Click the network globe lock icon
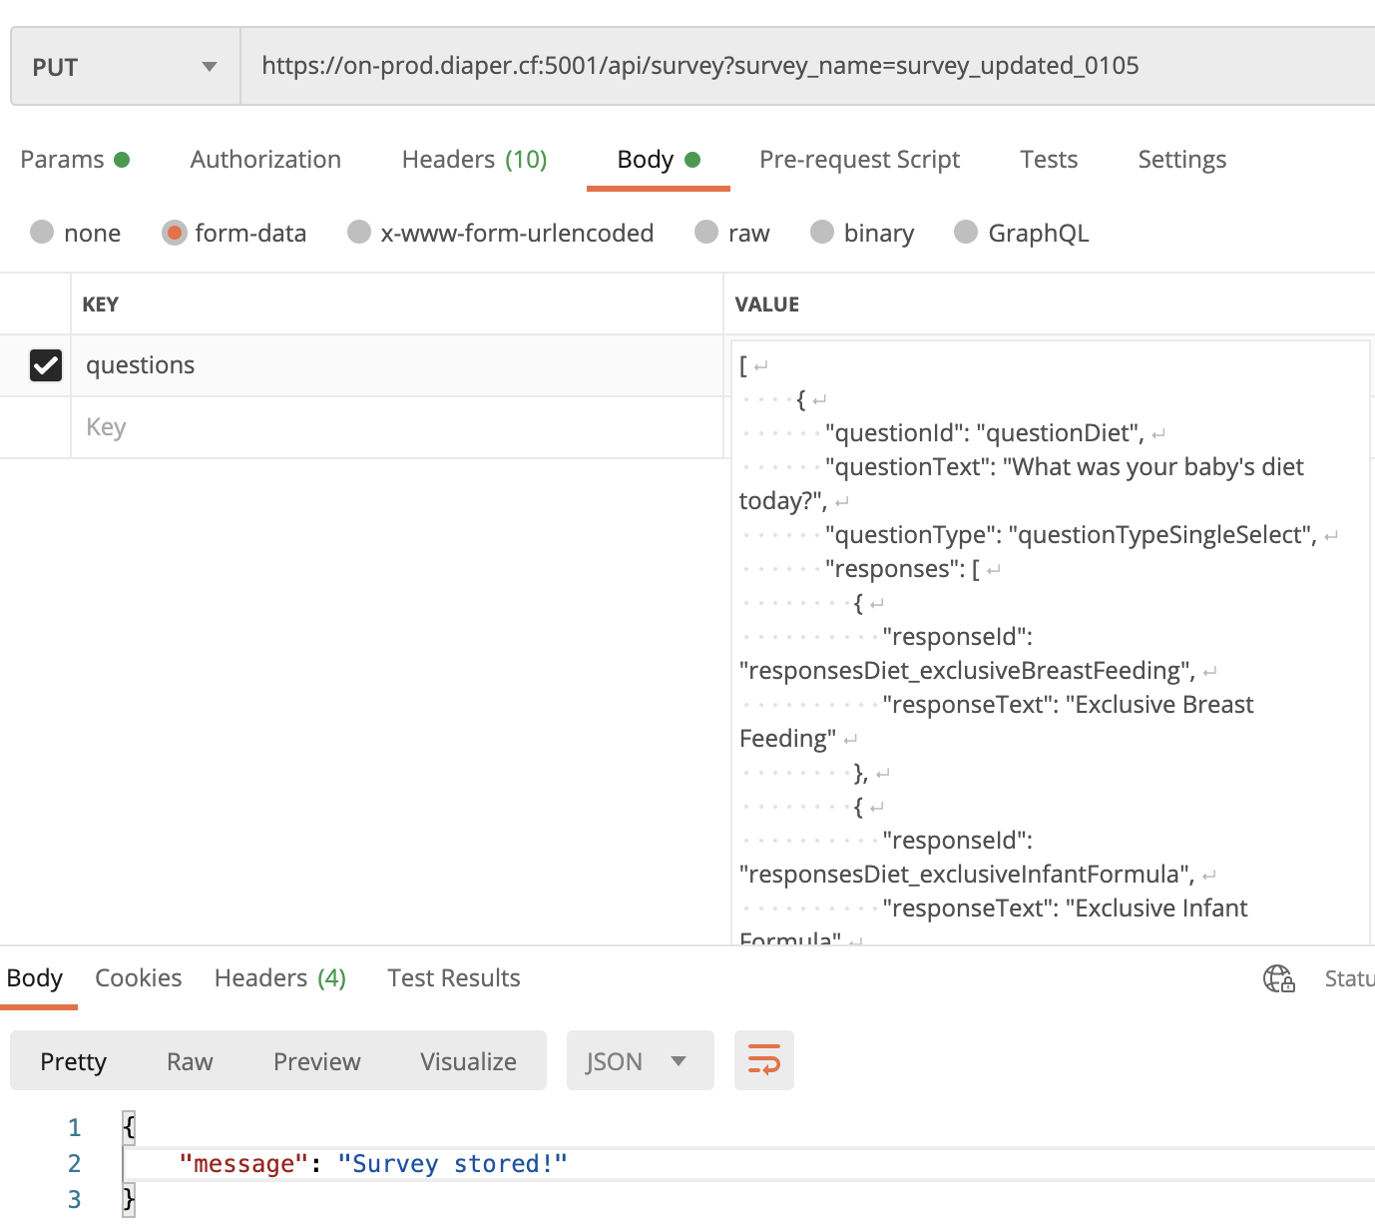Viewport: 1375px width, 1226px height. 1279,978
